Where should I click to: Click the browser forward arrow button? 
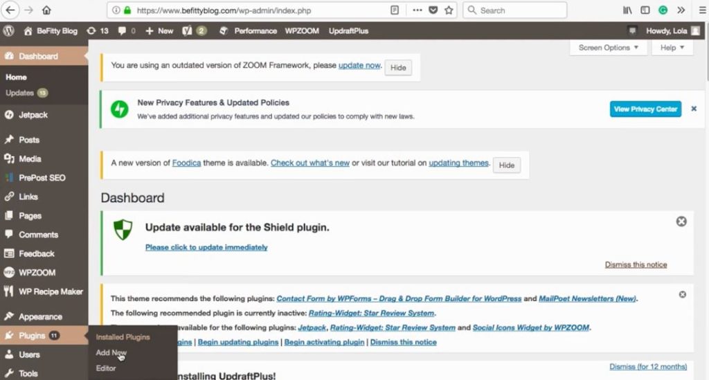point(28,10)
